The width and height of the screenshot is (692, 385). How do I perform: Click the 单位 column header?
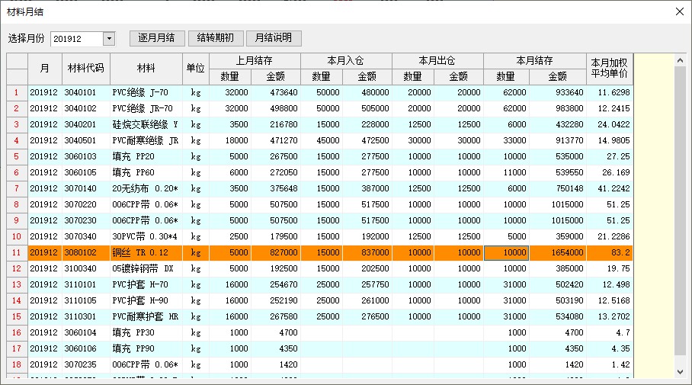click(195, 69)
